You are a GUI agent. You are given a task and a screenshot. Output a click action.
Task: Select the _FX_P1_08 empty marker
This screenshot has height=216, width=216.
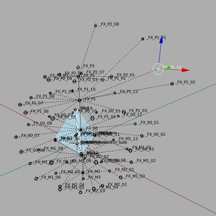[x=31, y=98]
